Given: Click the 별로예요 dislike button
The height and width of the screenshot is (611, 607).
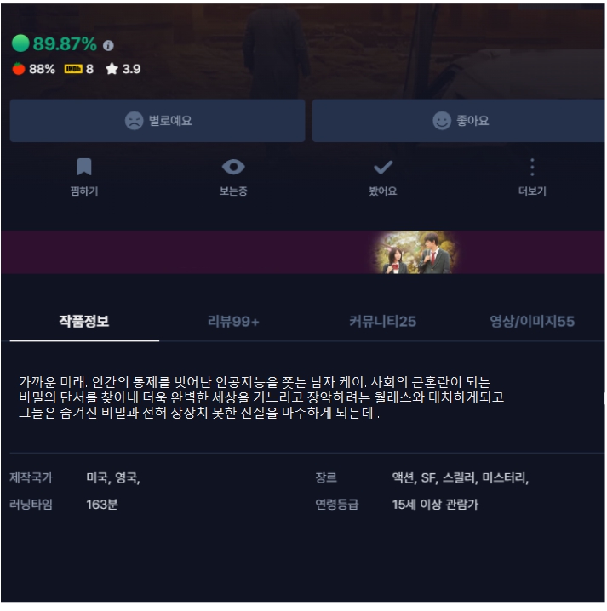Looking at the screenshot, I should tap(157, 120).
